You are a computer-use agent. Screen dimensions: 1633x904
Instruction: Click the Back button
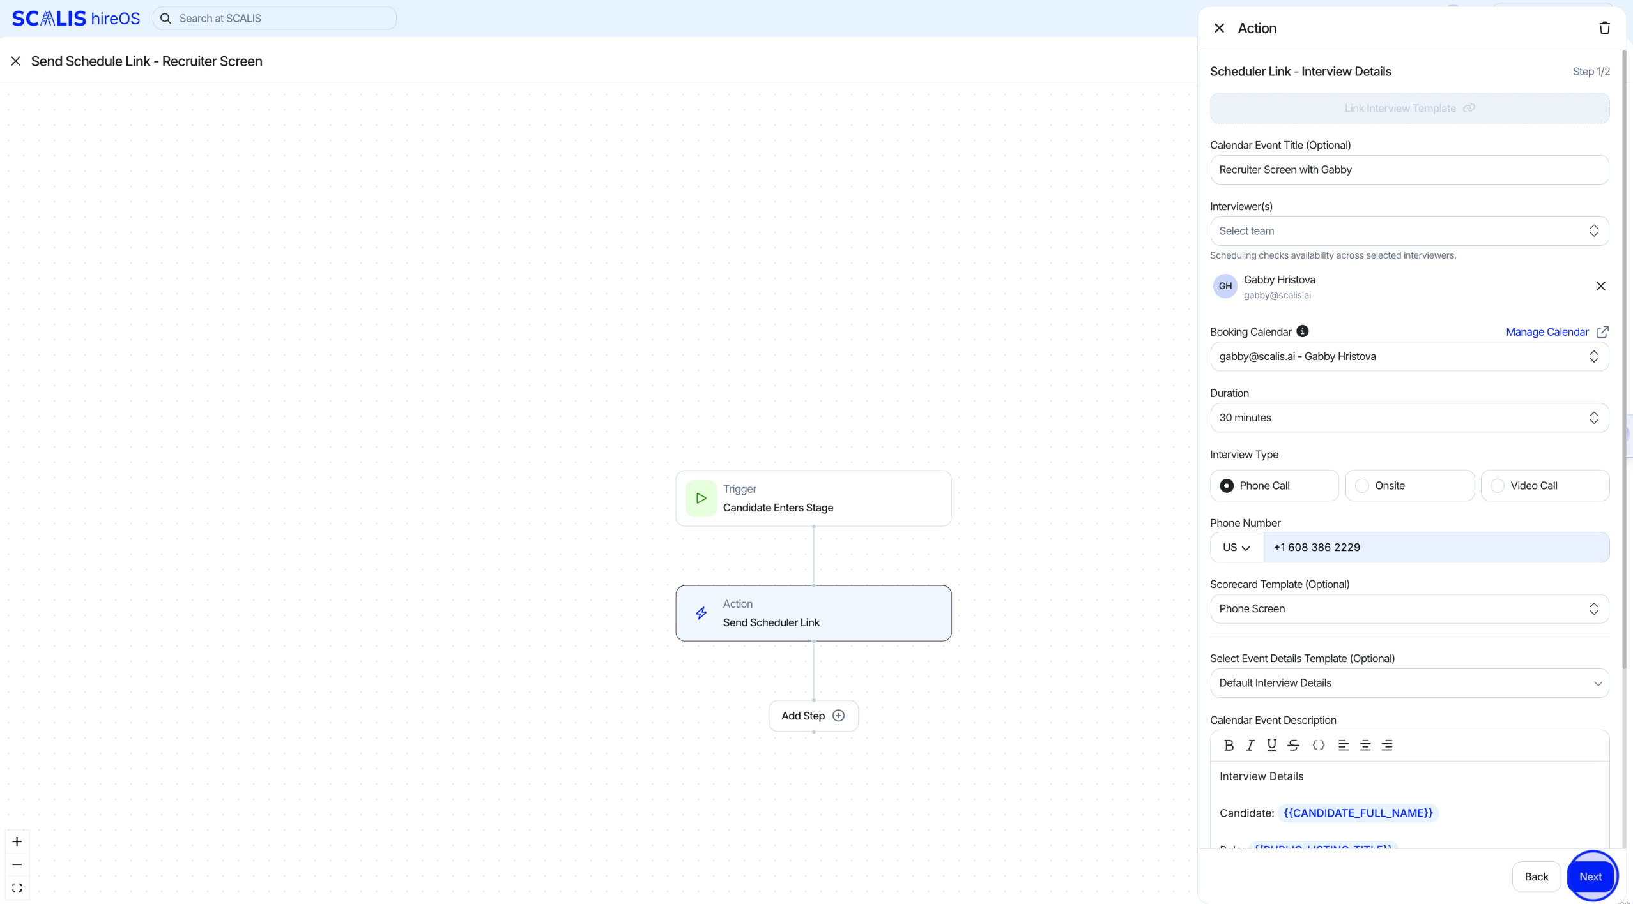click(x=1536, y=877)
